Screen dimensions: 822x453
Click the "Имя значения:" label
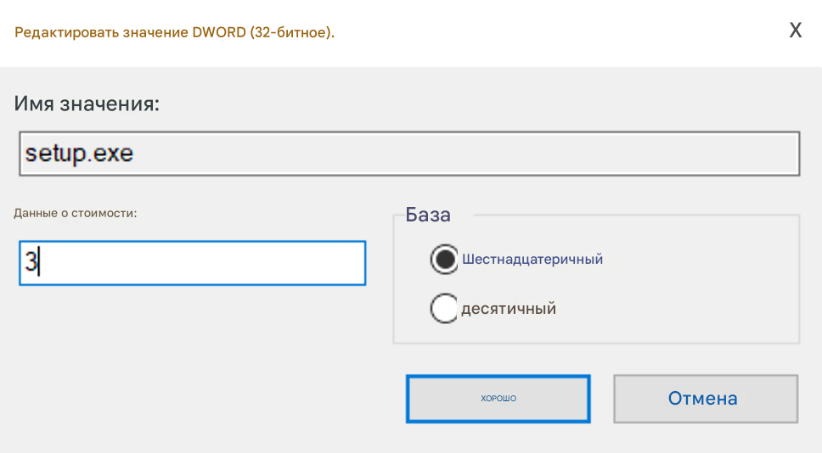pyautogui.click(x=87, y=104)
